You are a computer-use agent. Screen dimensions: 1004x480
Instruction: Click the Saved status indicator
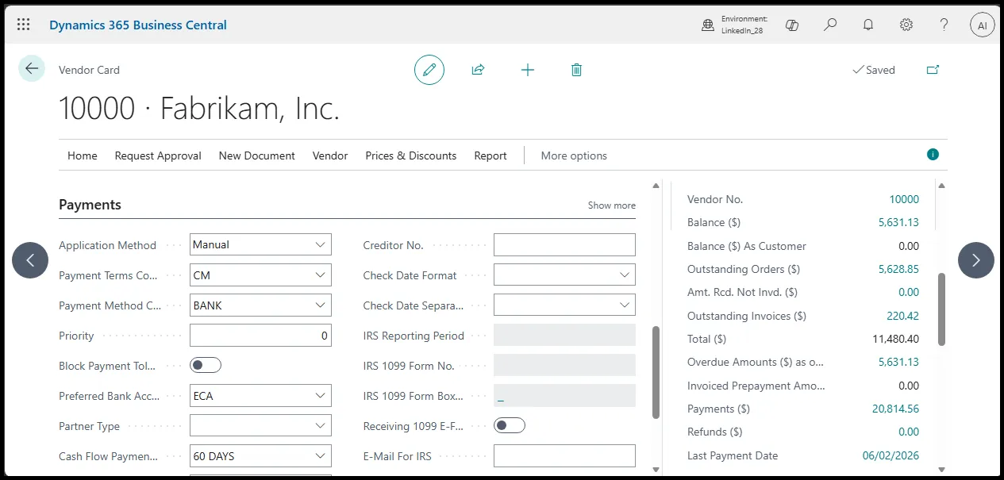[x=873, y=70]
